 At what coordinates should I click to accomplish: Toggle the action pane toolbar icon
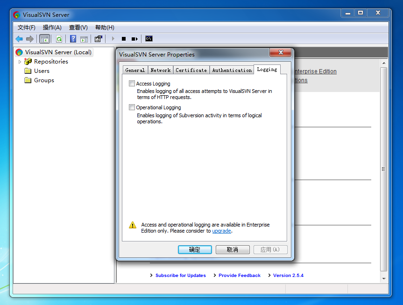pos(84,39)
